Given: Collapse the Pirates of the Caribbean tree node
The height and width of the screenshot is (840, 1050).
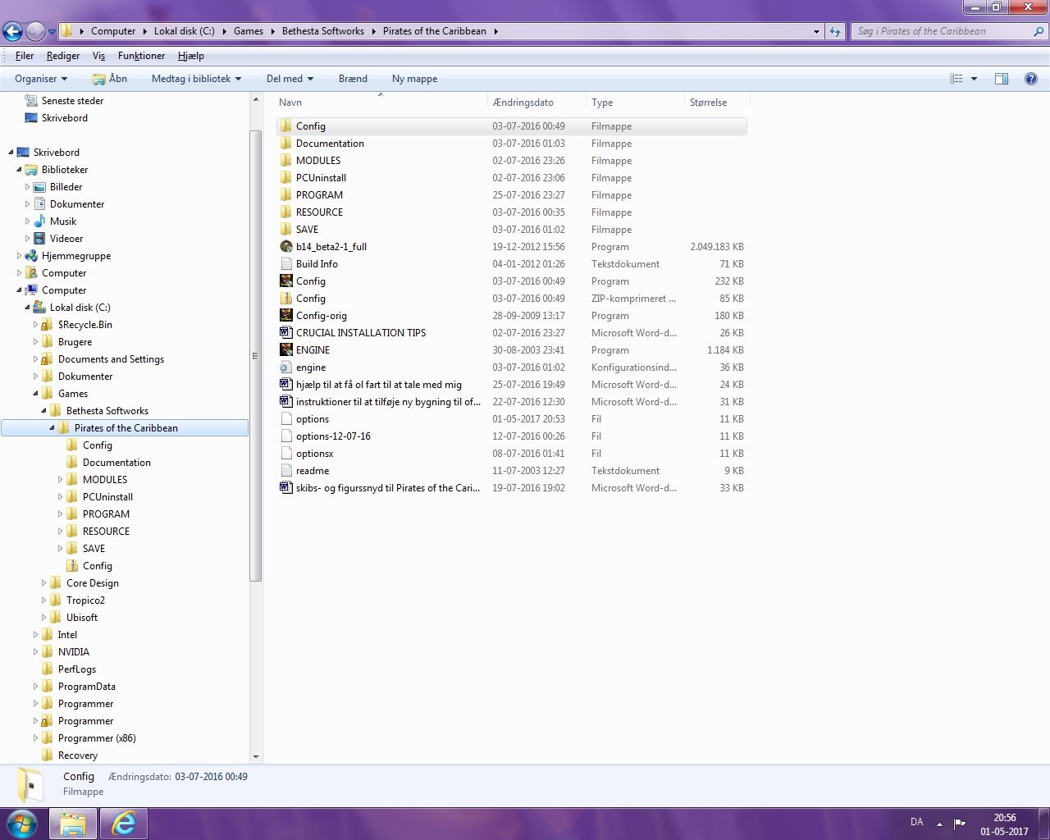Looking at the screenshot, I should 52,428.
